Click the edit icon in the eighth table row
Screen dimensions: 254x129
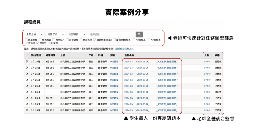click(x=27, y=104)
